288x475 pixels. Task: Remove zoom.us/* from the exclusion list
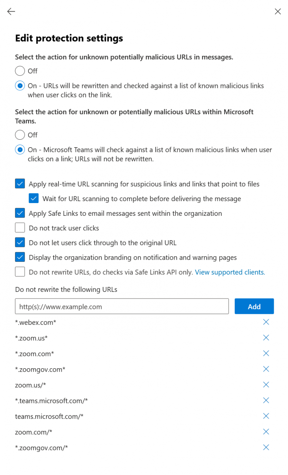click(x=266, y=385)
